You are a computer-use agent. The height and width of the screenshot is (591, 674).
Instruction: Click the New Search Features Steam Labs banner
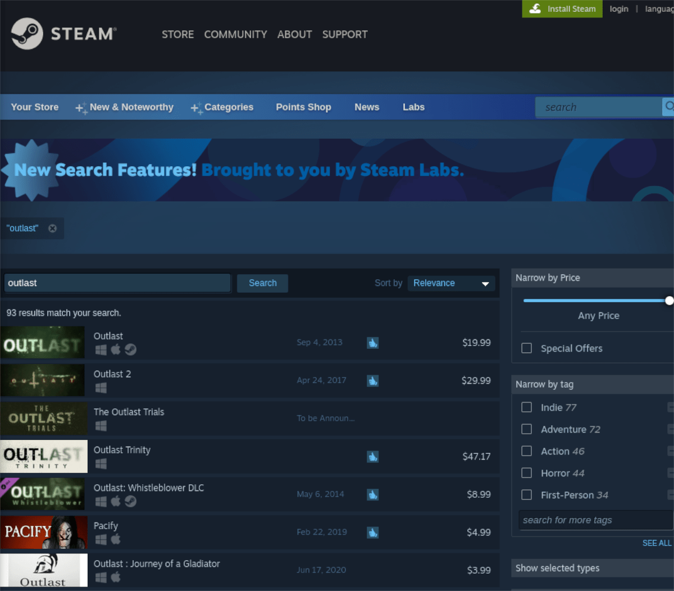337,170
